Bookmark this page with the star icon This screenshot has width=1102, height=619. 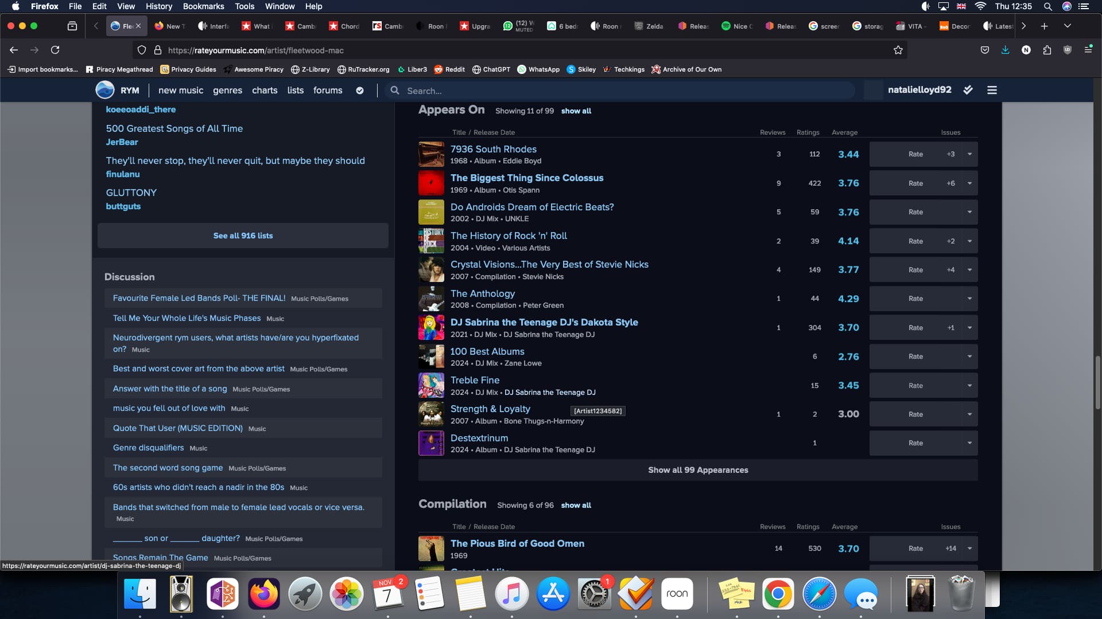tap(898, 50)
